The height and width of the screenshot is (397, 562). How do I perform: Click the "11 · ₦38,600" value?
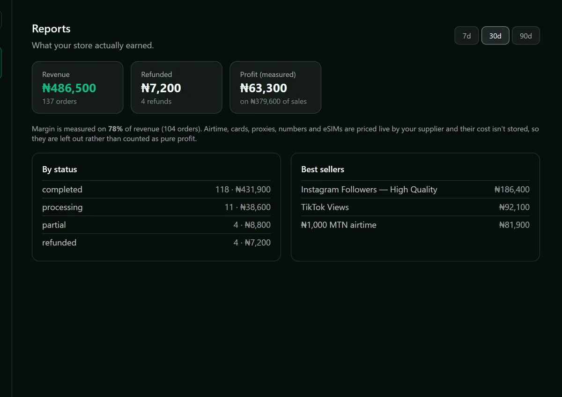coord(247,207)
